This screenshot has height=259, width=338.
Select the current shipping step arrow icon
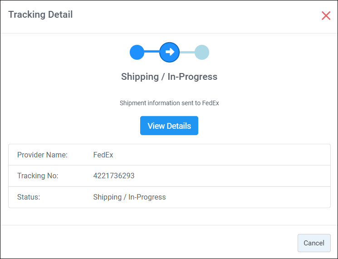[169, 52]
